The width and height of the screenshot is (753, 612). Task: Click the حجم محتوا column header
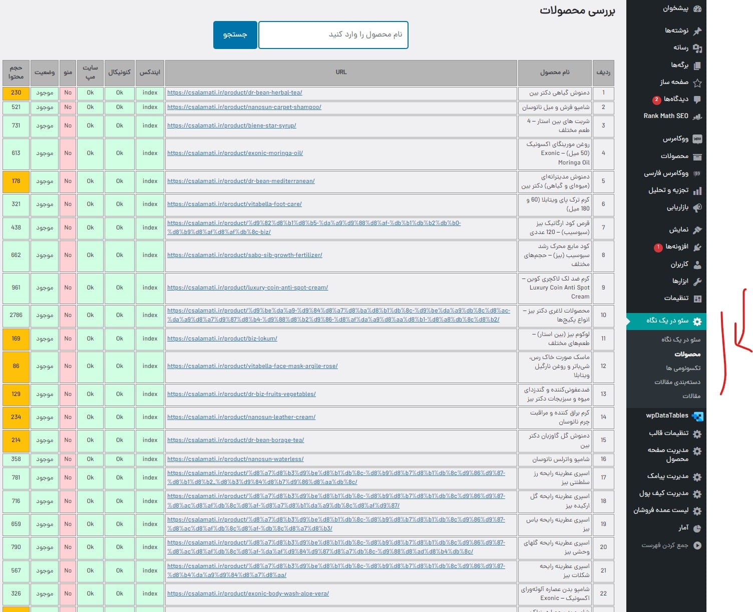click(16, 72)
